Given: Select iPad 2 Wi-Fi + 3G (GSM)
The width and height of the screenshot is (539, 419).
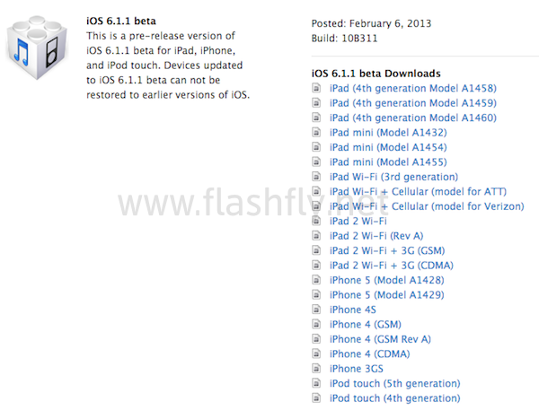Looking at the screenshot, I should (387, 250).
